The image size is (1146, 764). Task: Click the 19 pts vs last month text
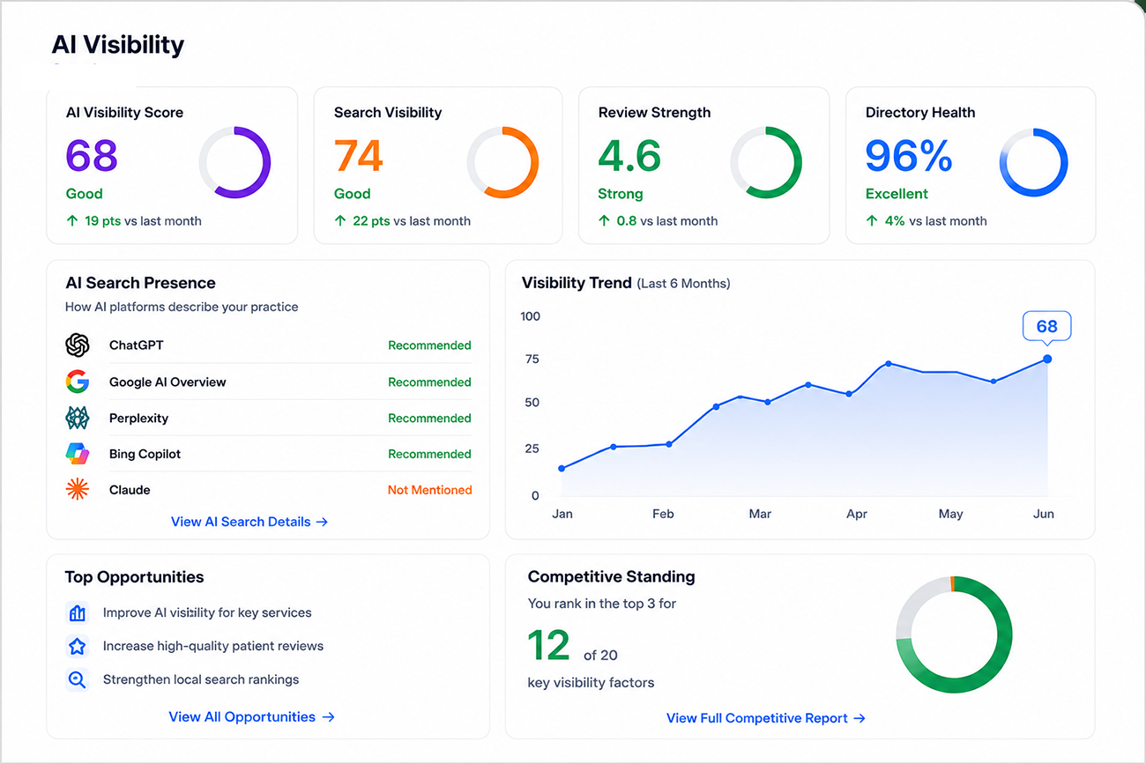click(143, 221)
